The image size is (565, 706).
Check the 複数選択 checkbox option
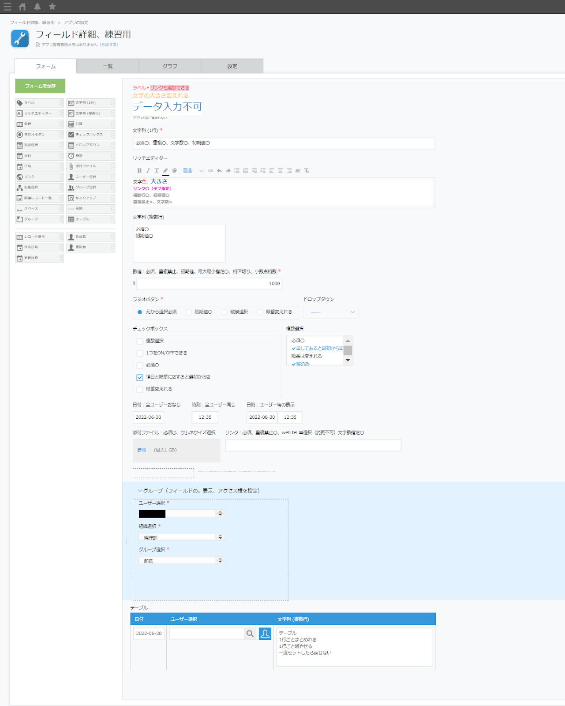pos(140,341)
